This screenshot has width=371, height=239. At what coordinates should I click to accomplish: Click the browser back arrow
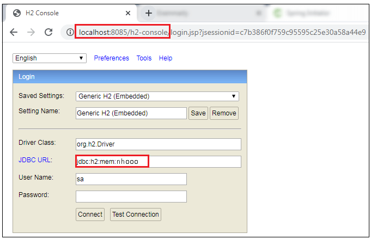[x=14, y=32]
